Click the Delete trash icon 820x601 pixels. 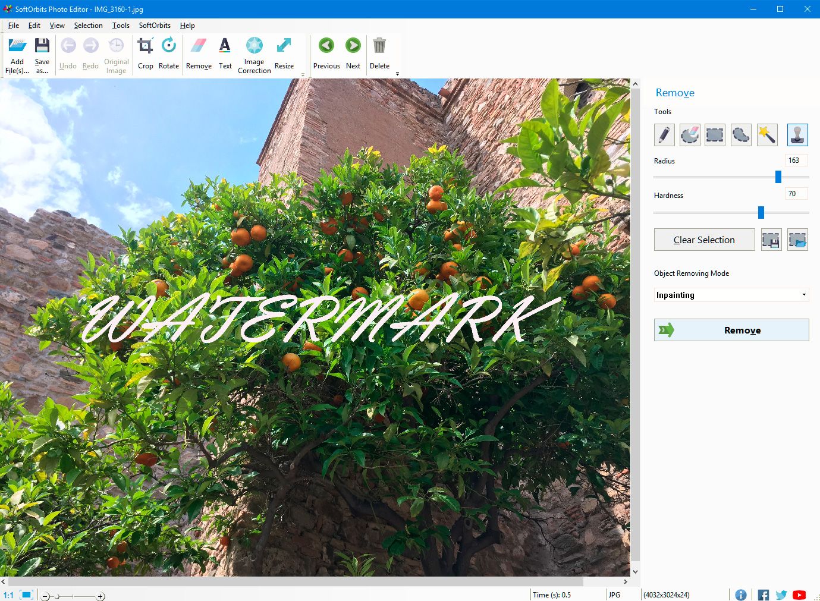click(379, 46)
